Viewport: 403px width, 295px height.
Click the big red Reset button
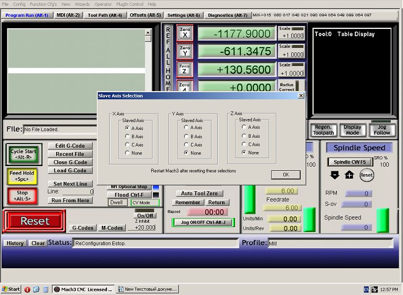coord(35,221)
